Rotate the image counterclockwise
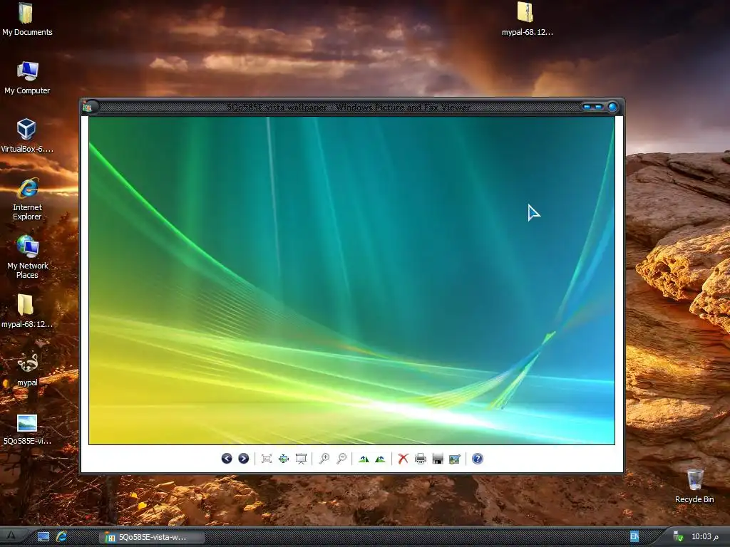 click(381, 459)
